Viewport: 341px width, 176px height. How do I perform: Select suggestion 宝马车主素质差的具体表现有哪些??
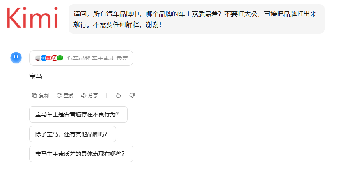click(x=81, y=154)
